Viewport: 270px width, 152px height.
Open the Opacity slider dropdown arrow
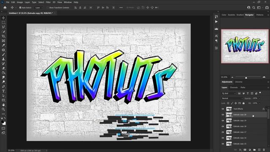pyautogui.click(x=259, y=98)
